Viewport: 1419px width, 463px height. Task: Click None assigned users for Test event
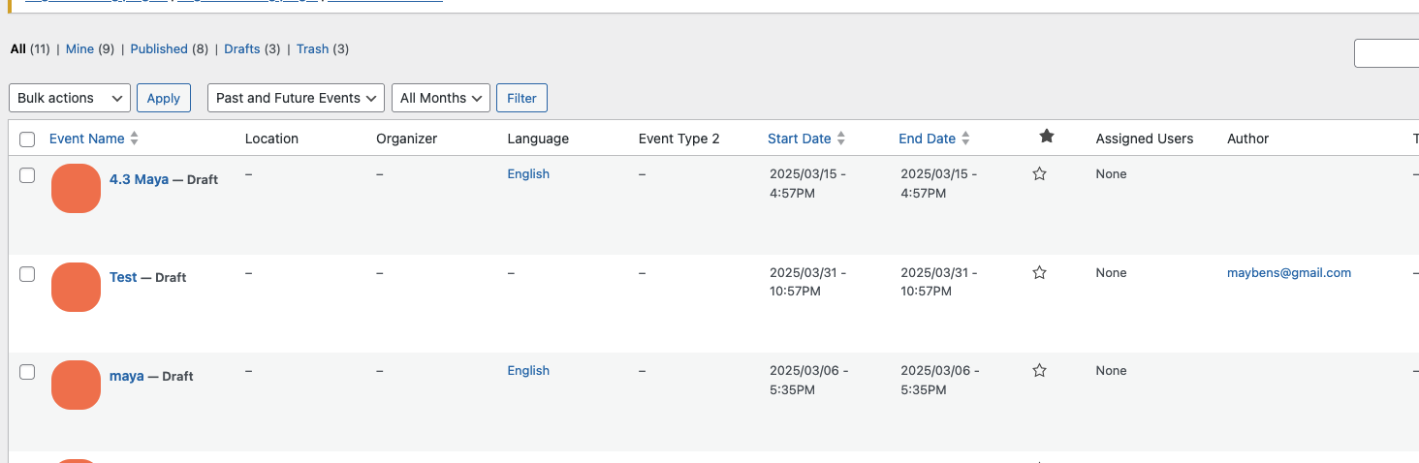(x=1112, y=273)
